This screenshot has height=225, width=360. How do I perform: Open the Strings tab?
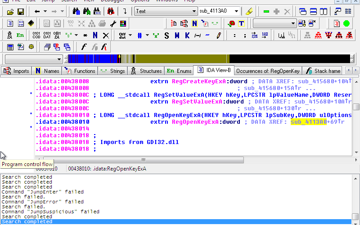click(112, 71)
